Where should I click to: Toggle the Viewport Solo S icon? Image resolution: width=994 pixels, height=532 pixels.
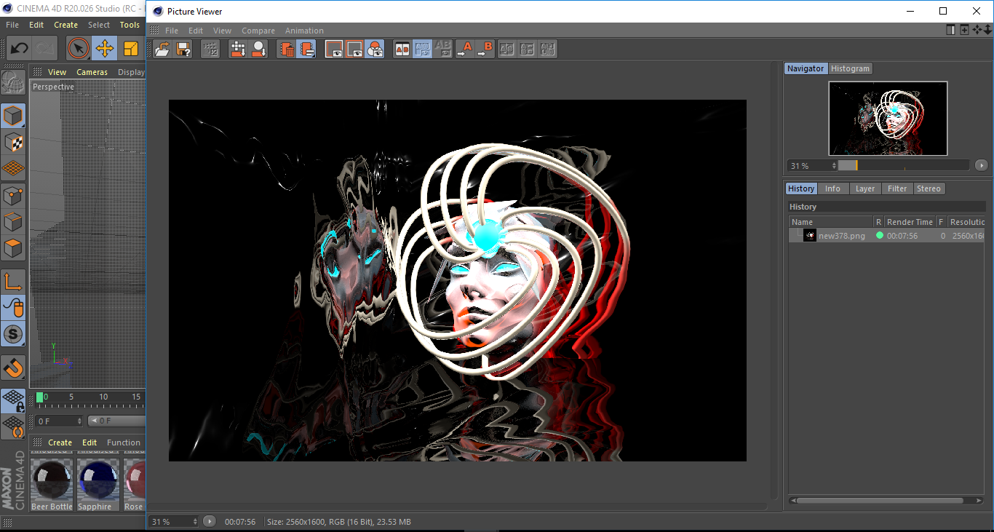(x=13, y=334)
